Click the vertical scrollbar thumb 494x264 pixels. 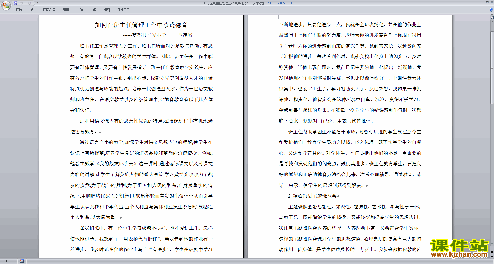(x=492, y=67)
